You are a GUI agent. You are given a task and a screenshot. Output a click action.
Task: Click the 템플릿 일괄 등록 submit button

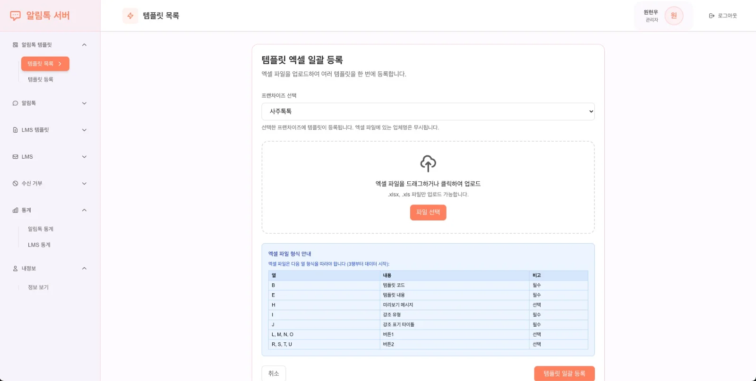pos(564,373)
